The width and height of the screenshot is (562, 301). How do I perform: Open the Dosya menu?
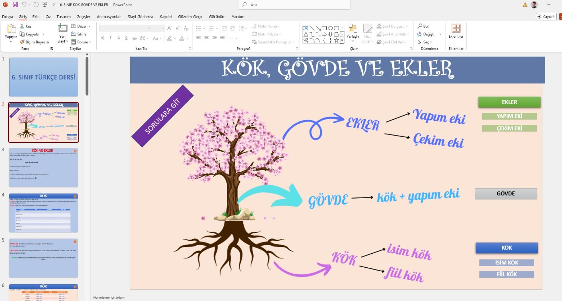[8, 16]
